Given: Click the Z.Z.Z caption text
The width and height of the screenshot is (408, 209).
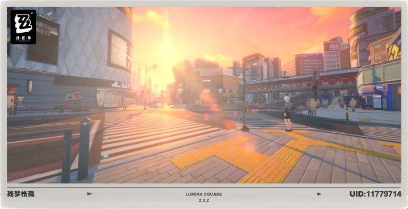Looking at the screenshot, I should [x=204, y=201].
